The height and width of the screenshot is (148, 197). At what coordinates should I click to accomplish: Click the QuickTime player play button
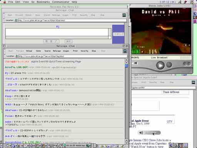pyautogui.click(x=160, y=65)
